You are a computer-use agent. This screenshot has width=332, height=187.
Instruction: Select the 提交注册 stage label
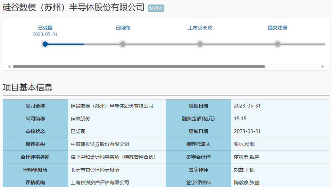(x=277, y=28)
